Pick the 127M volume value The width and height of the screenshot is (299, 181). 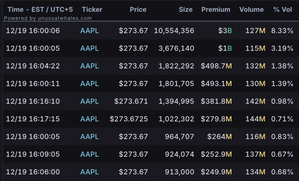point(255,31)
